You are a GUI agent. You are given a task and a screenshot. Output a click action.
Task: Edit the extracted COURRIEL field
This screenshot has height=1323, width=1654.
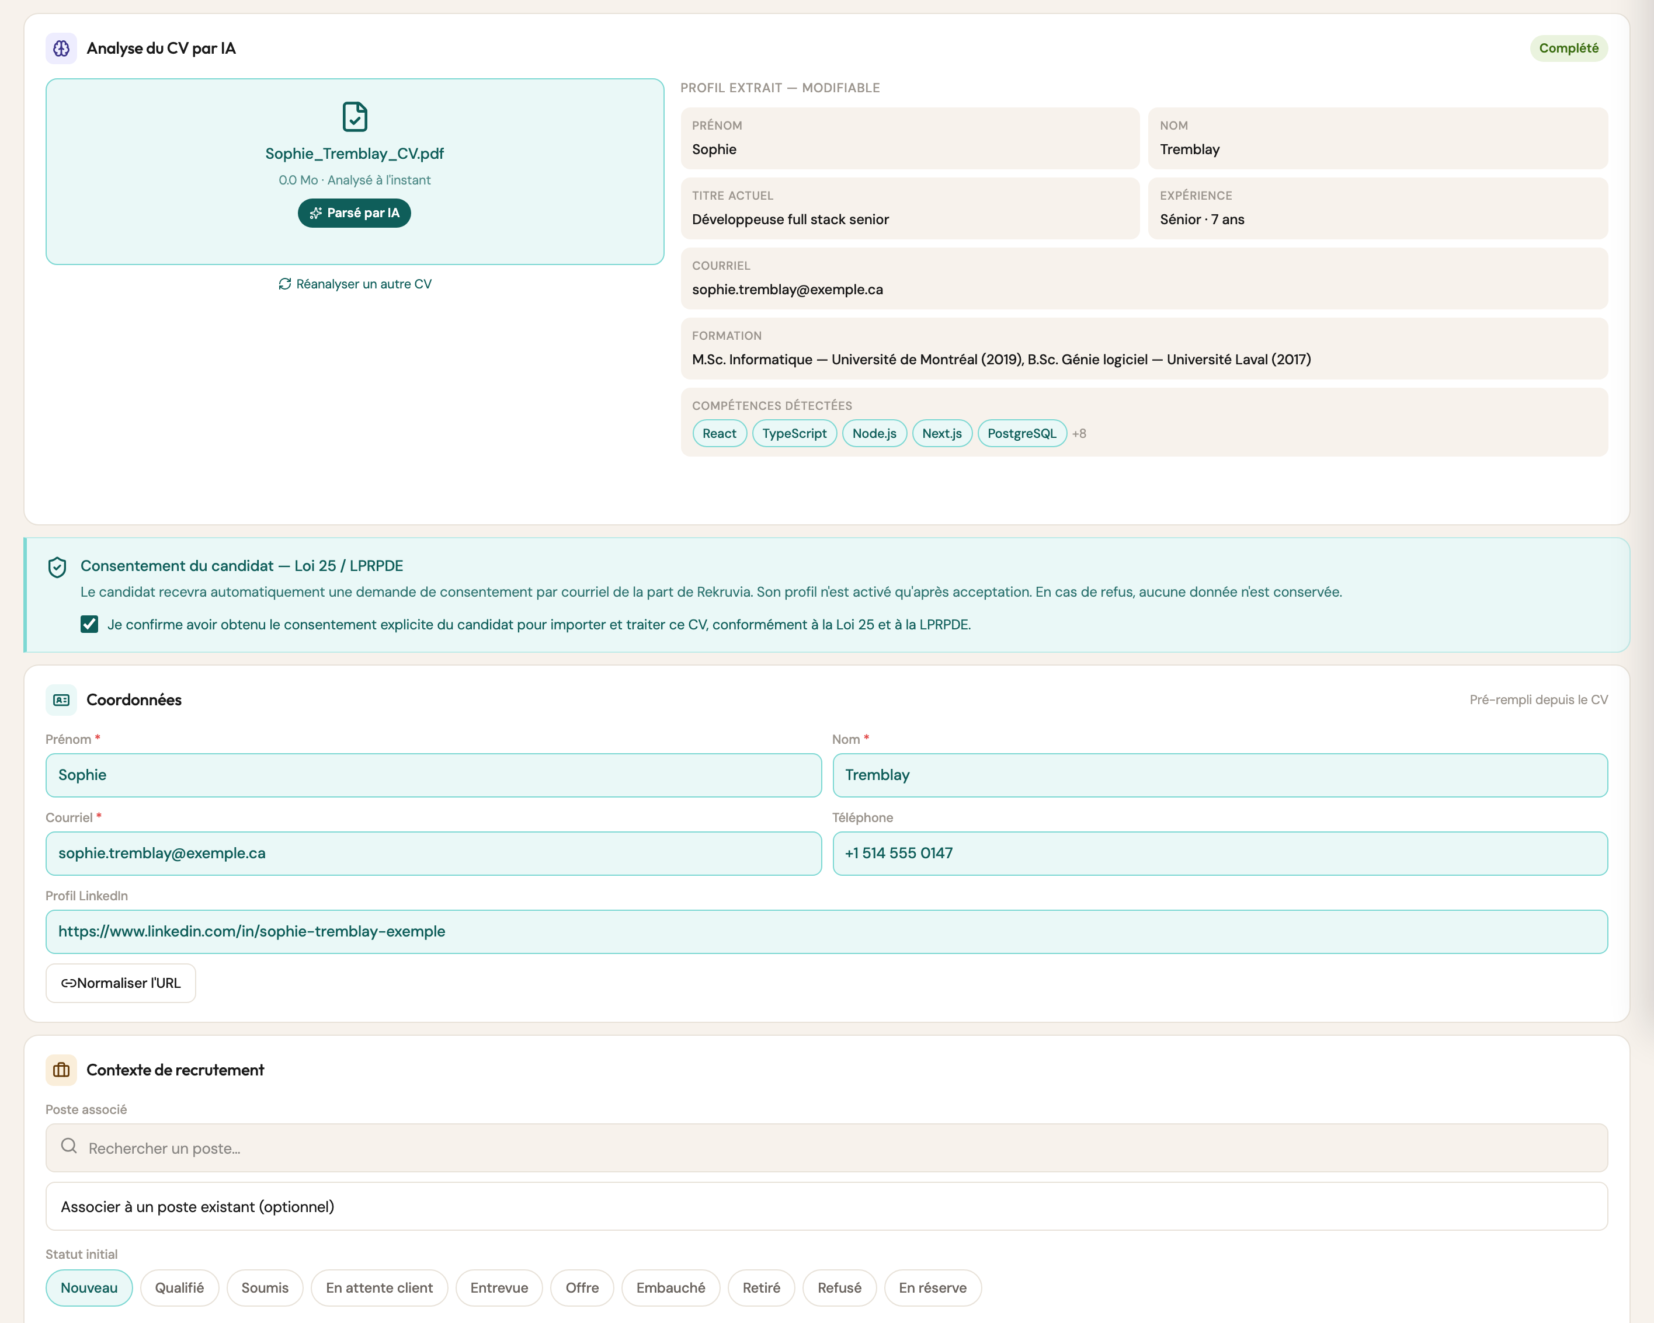1144,278
